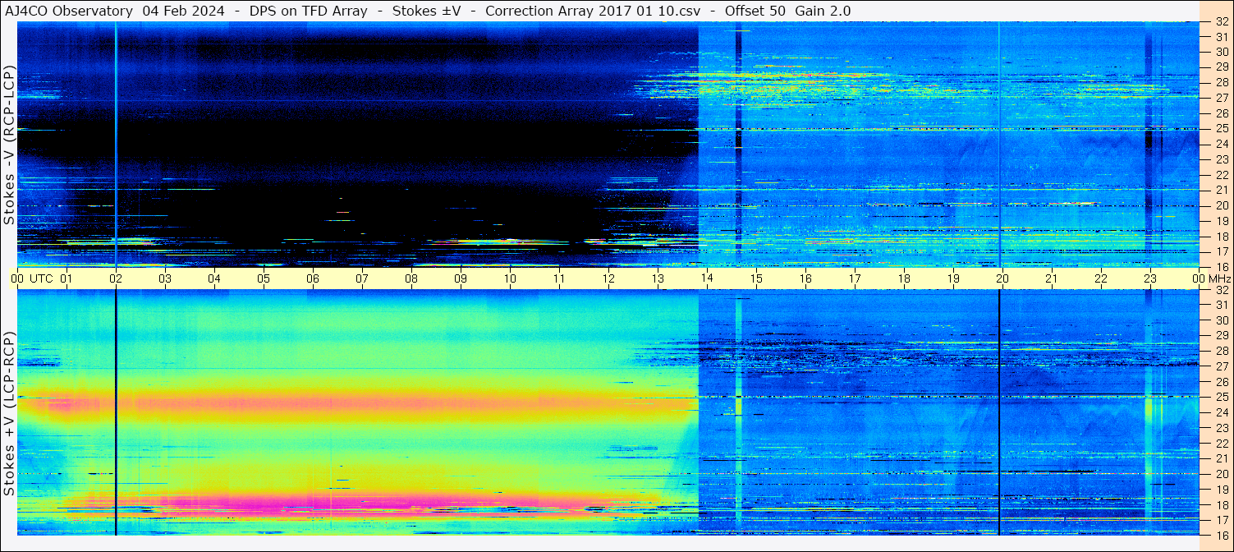Image resolution: width=1234 pixels, height=552 pixels.
Task: Click the AJ4CO Observatory title text
Action: (x=69, y=11)
